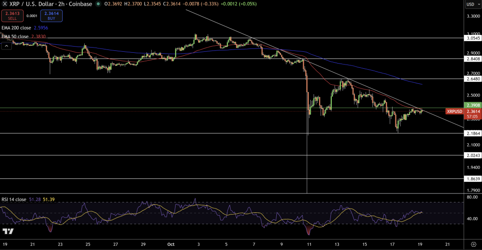The image size is (482, 250).
Task: Click the 0.0001 spread value
Action: pos(32,16)
